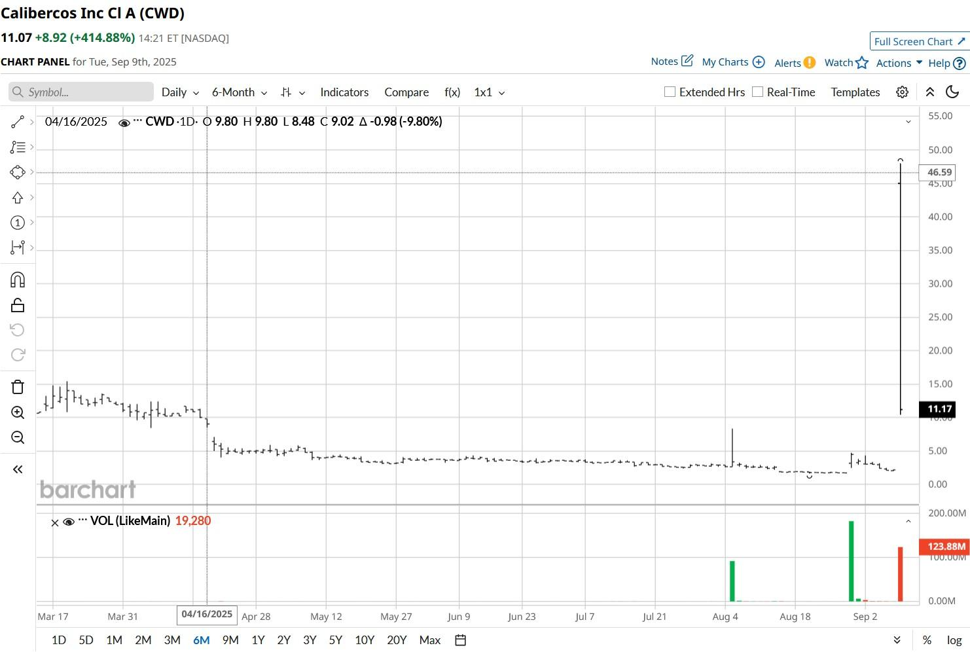Remove the VOL study
The height and width of the screenshot is (652, 970).
(55, 522)
